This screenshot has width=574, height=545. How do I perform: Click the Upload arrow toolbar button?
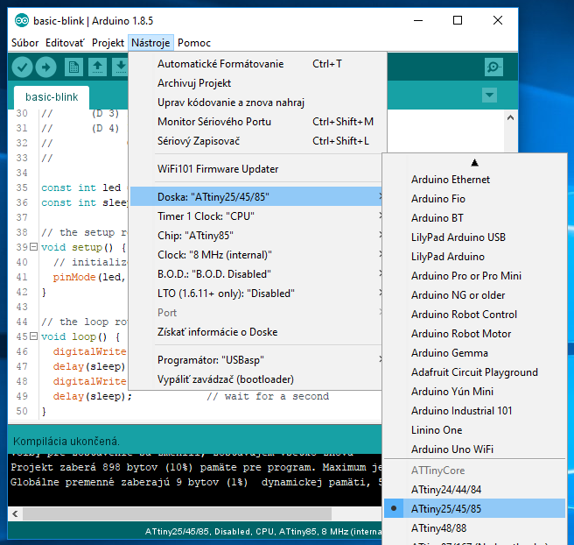pyautogui.click(x=45, y=67)
